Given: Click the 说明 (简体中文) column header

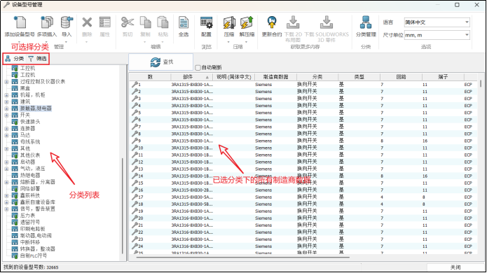Looking at the screenshot, I should (x=234, y=76).
